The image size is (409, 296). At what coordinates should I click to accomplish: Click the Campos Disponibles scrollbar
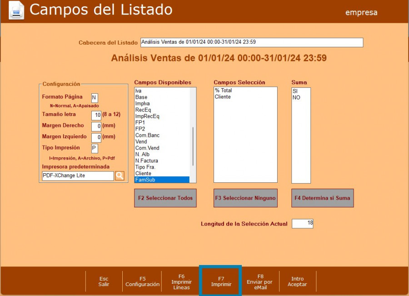[x=193, y=146]
